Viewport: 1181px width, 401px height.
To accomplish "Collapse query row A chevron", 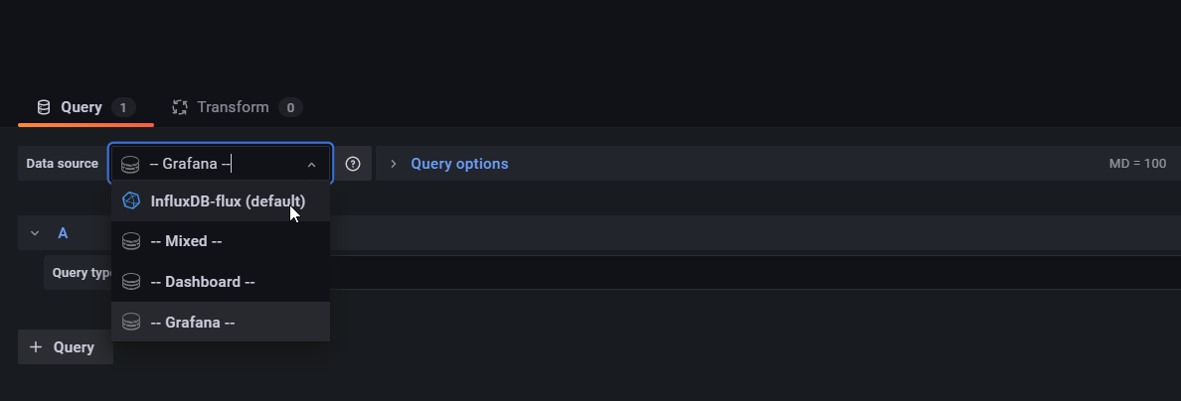I will 35,233.
